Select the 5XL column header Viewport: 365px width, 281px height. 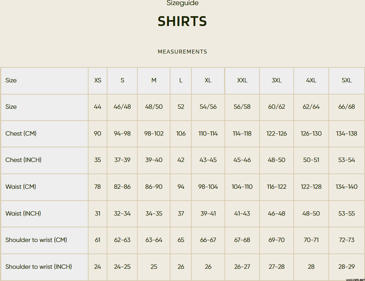tap(346, 80)
